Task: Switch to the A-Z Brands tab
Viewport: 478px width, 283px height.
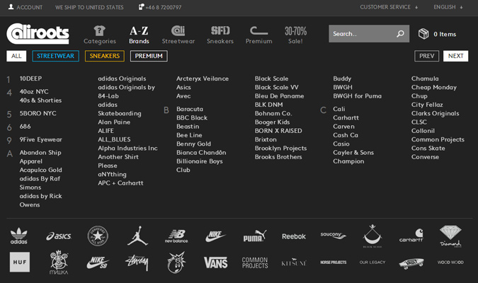Action: click(139, 35)
